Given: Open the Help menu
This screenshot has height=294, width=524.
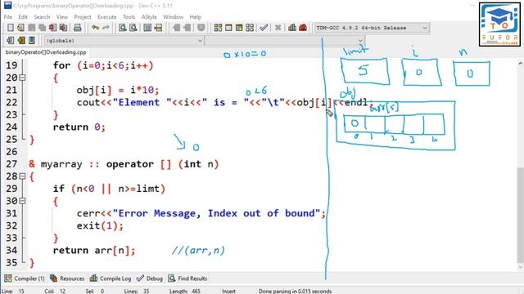Looking at the screenshot, I should (x=195, y=16).
